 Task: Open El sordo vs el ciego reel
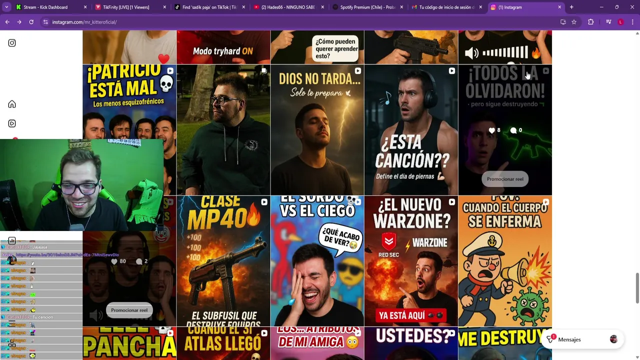click(317, 261)
